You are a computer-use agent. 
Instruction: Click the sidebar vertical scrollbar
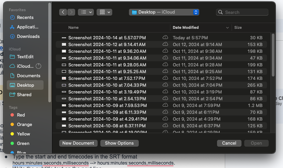(x=50, y=52)
